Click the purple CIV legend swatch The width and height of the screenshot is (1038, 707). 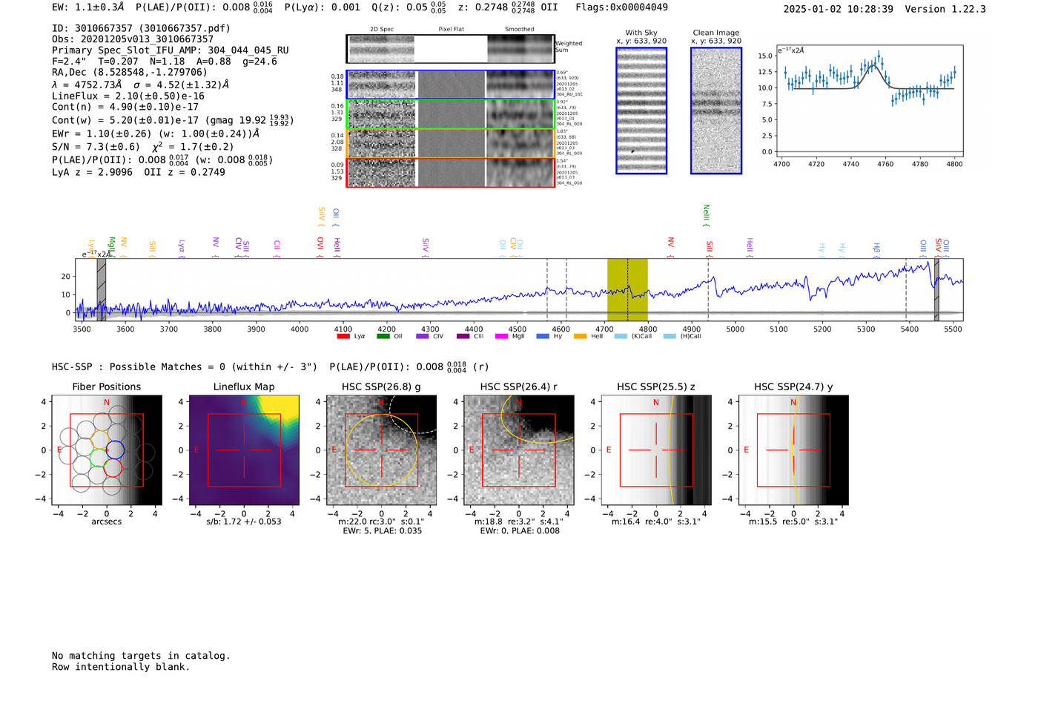click(423, 336)
